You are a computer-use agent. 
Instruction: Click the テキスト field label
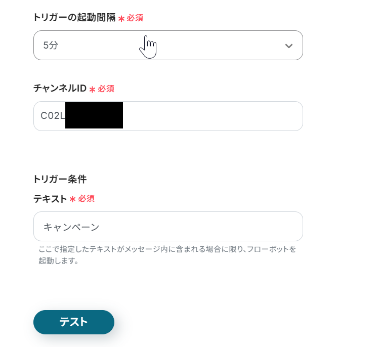tap(50, 199)
